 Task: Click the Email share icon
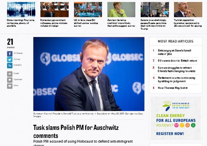point(10,74)
